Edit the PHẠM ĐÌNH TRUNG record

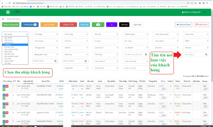[4, 121]
